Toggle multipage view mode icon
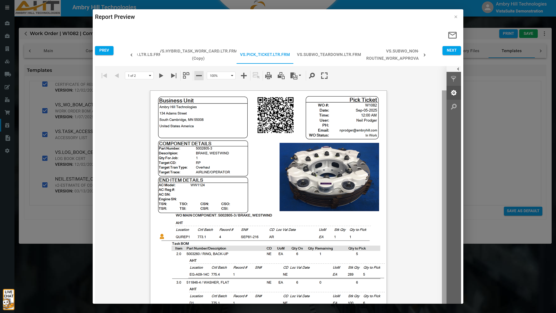 [186, 76]
